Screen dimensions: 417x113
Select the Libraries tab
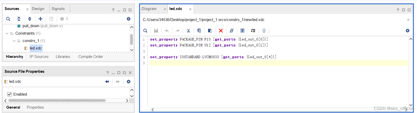pos(63,57)
